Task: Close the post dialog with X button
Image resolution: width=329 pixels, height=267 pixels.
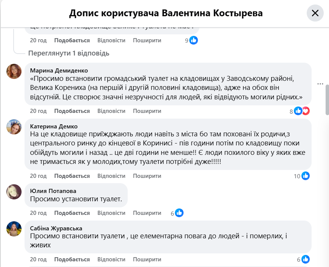Action: [x=315, y=13]
